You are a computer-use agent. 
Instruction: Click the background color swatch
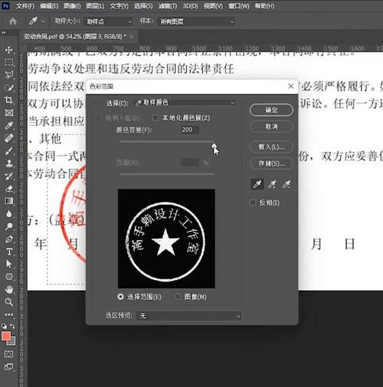coord(12,342)
